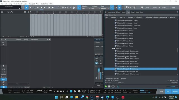Stop the browser preview playback
Viewport: 179px width, 100px height.
(x=109, y=86)
